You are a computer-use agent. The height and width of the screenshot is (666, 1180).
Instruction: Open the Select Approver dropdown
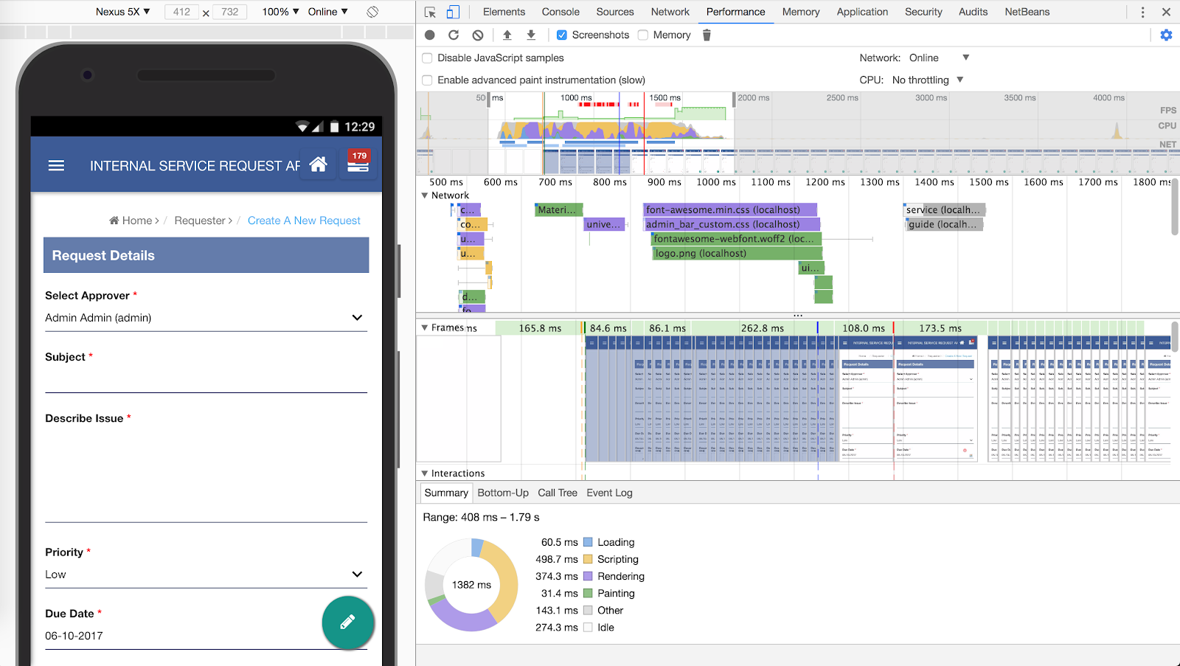(206, 318)
